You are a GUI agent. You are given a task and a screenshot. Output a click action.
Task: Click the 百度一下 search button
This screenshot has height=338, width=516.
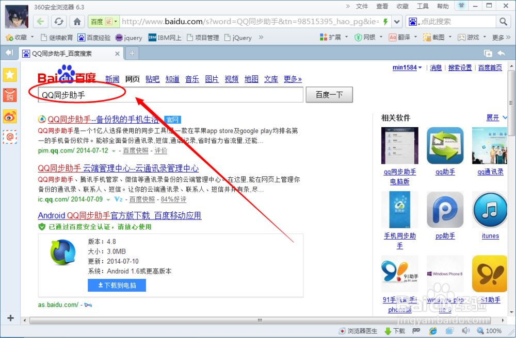329,94
